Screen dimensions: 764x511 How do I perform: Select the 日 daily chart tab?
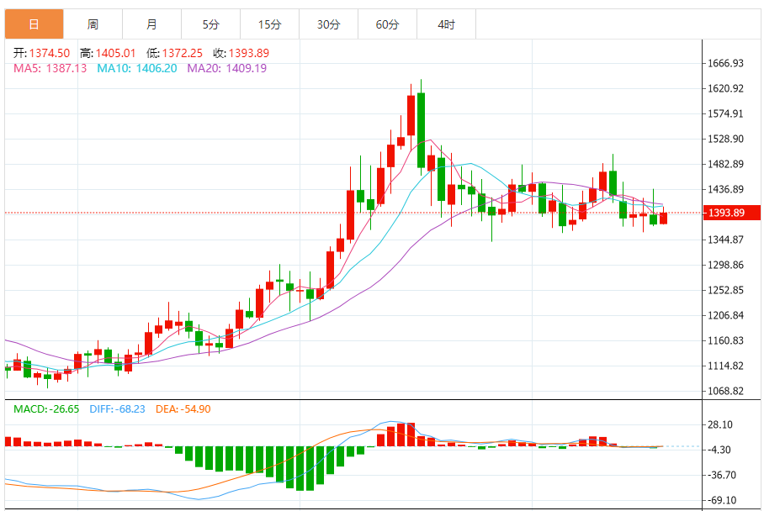click(x=34, y=24)
